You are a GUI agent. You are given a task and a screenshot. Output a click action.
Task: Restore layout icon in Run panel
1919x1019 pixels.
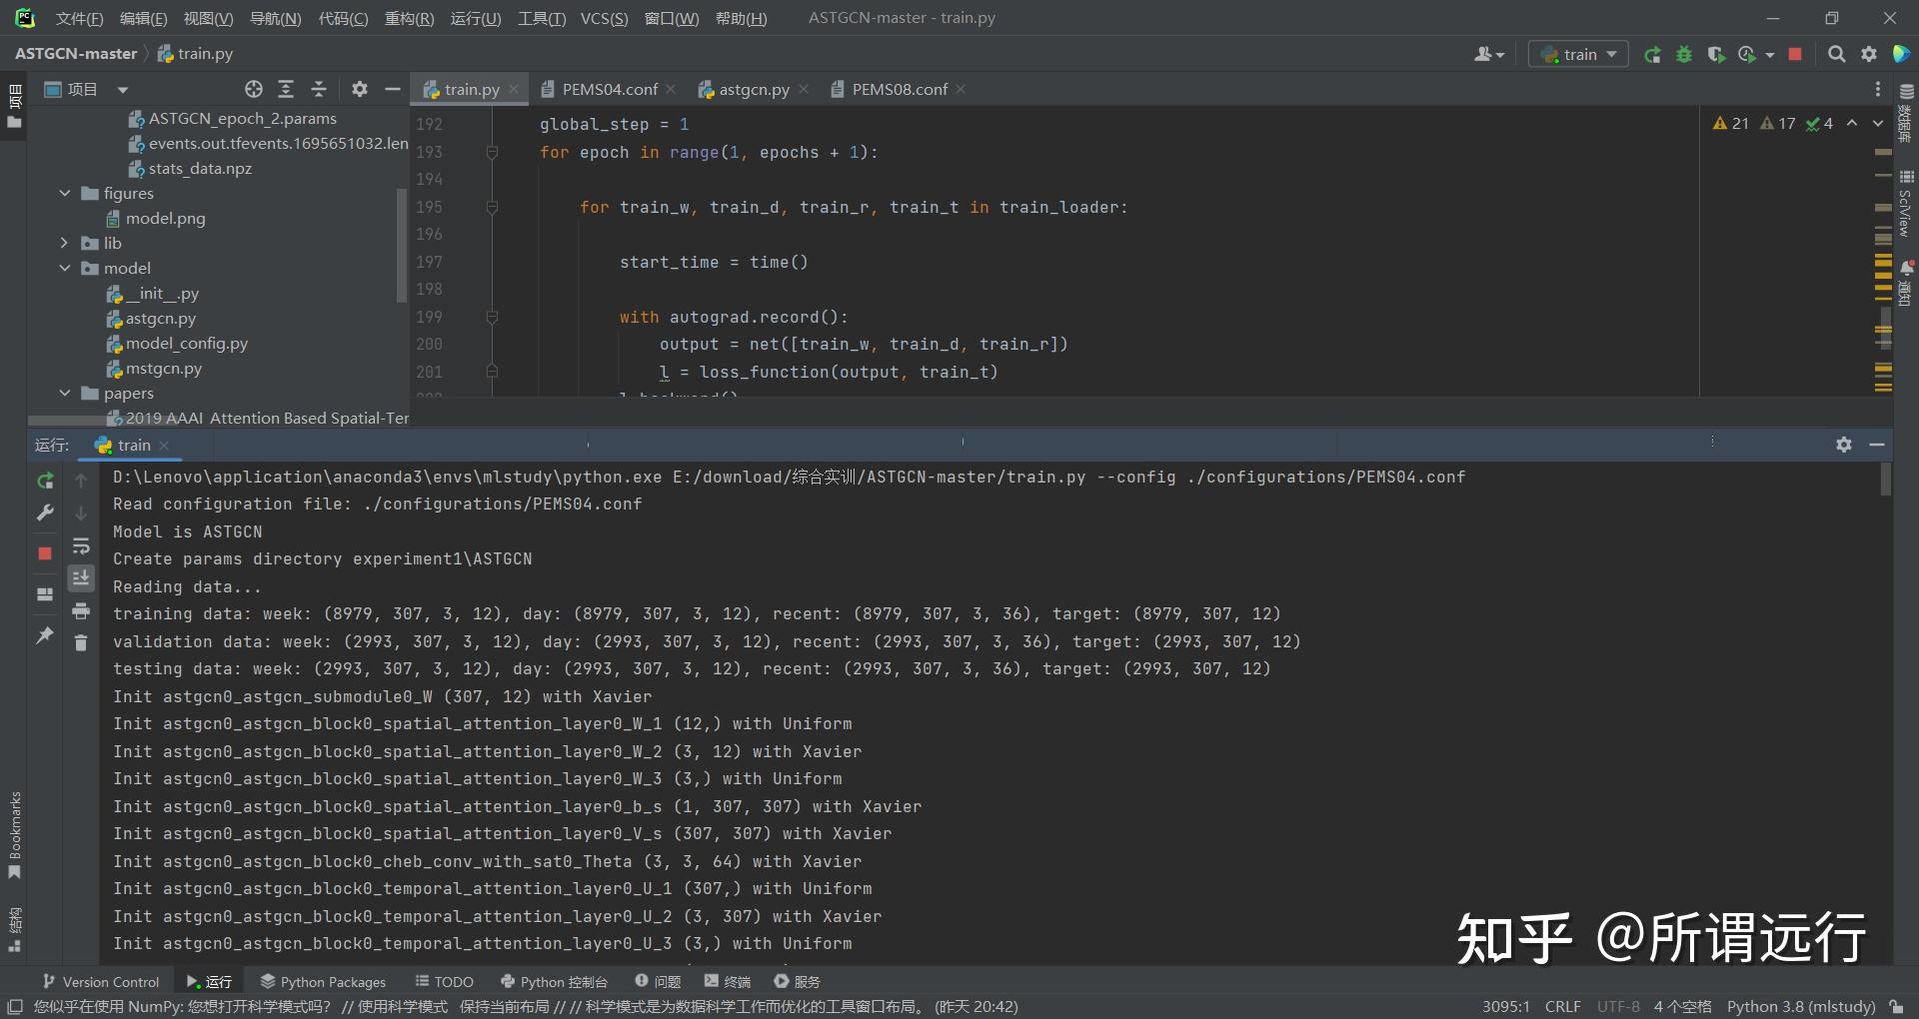point(45,593)
